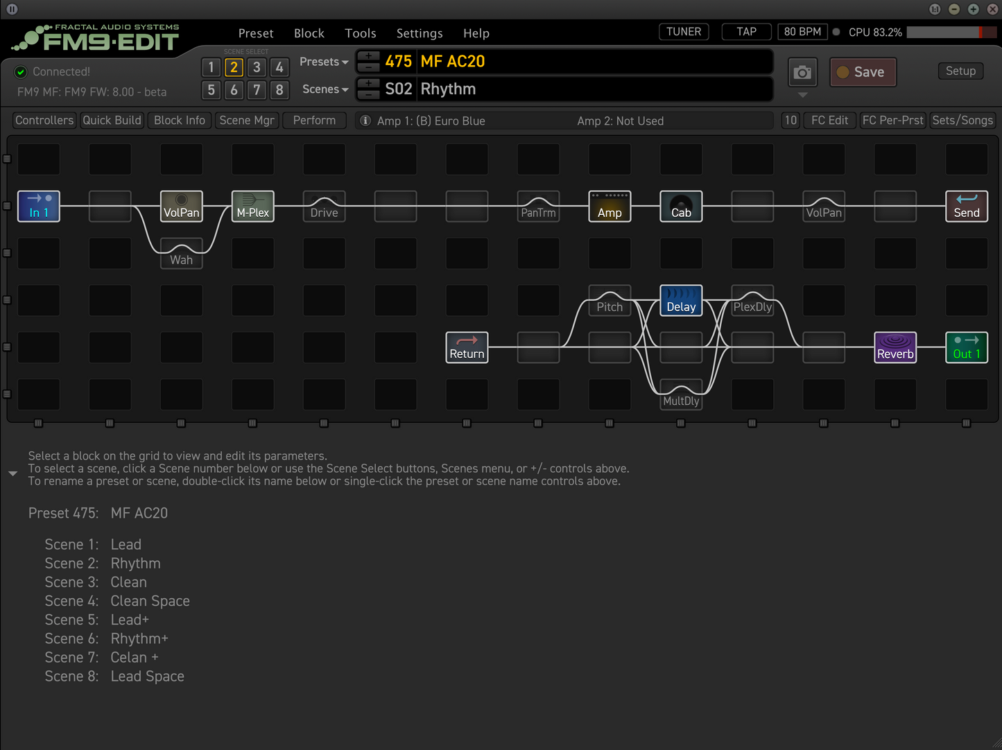
Task: Select the Return block
Action: click(467, 347)
